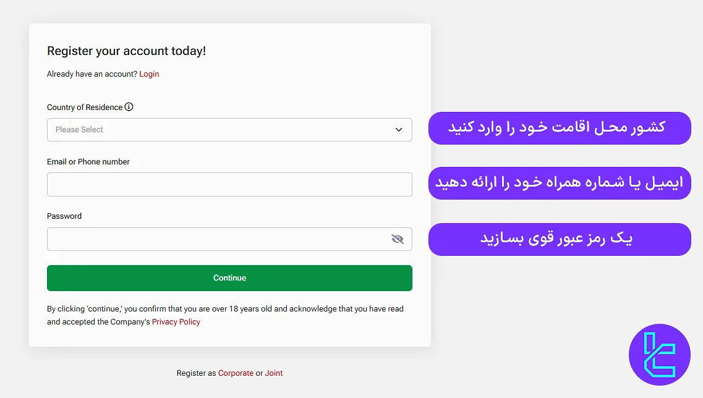Click the Country of Residence label
703x398 pixels.
[85, 107]
